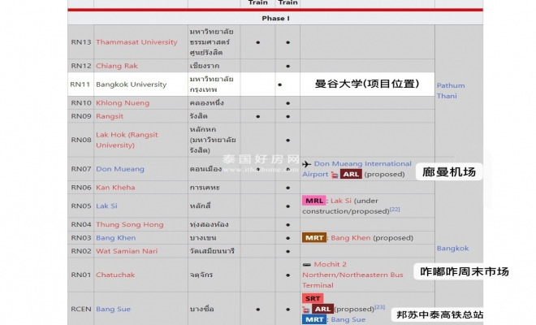
Task: Open the Lak Hok (Rangsit University) link
Action: (x=127, y=140)
